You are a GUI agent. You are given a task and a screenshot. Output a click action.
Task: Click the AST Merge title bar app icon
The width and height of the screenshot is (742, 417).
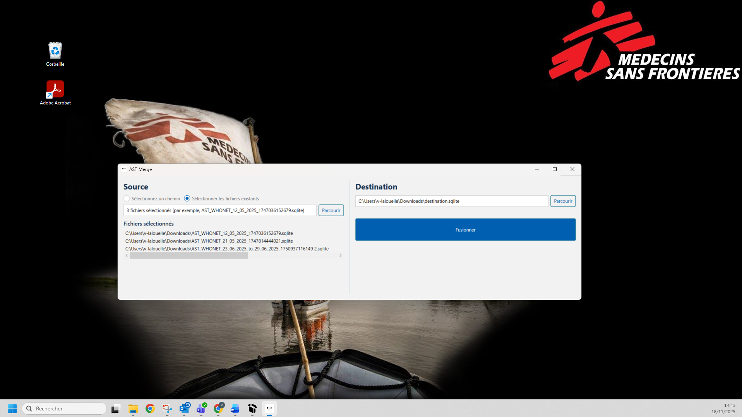tap(124, 169)
